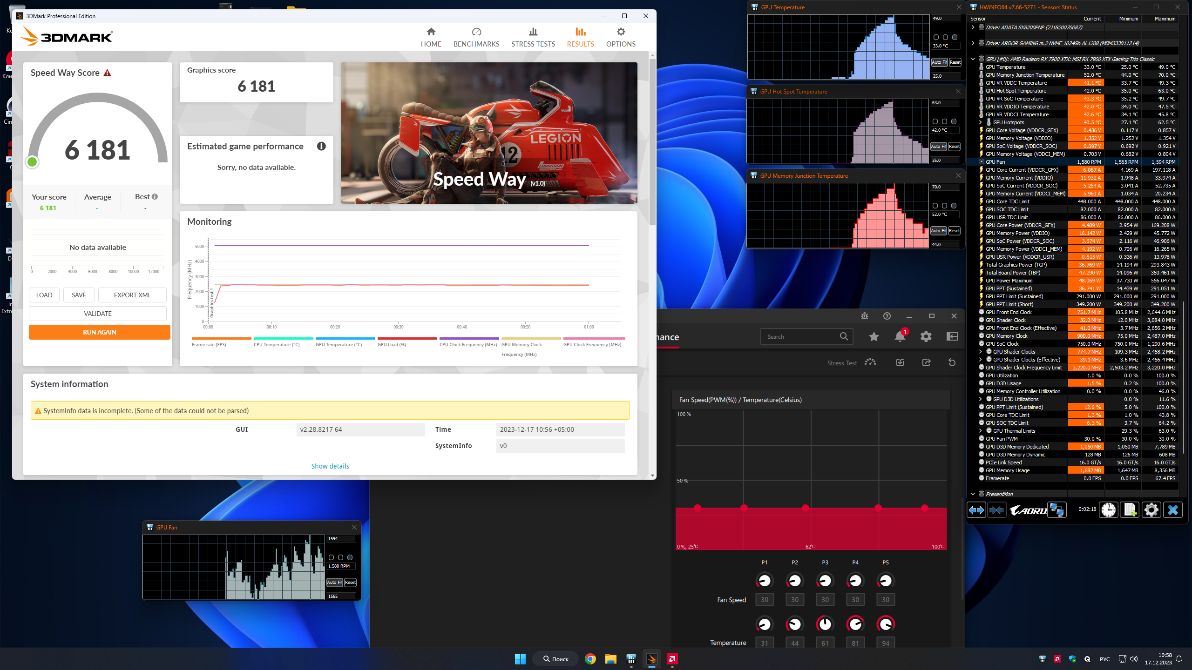Click the bug report icon
The image size is (1192, 670).
click(865, 316)
